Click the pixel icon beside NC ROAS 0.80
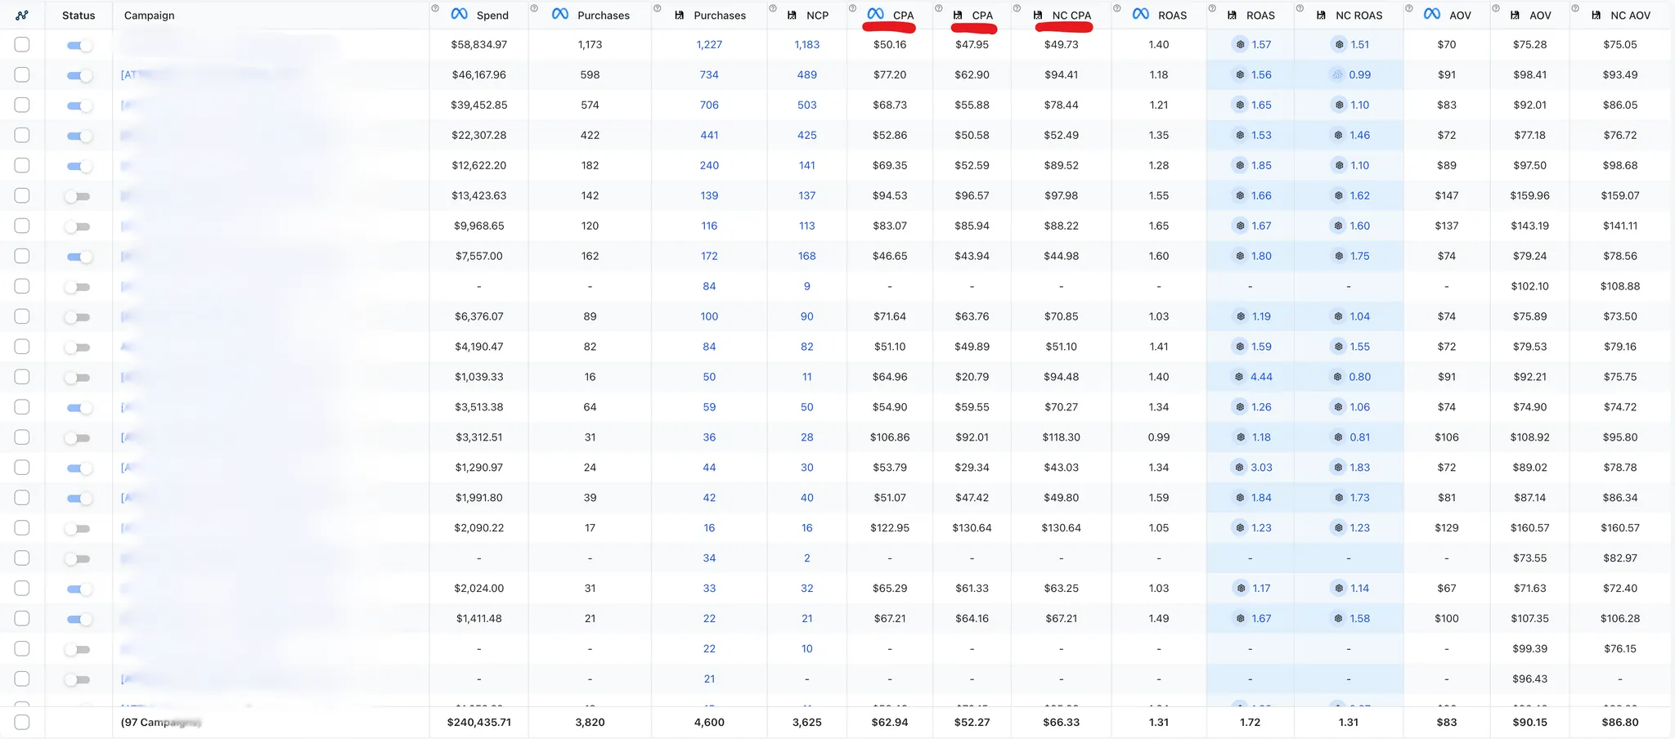Screen dimensions: 1675x739 tap(1339, 378)
